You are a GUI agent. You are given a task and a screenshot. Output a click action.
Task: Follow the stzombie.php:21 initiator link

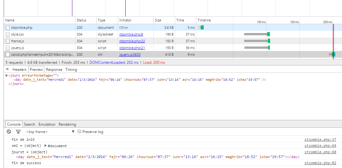(132, 48)
